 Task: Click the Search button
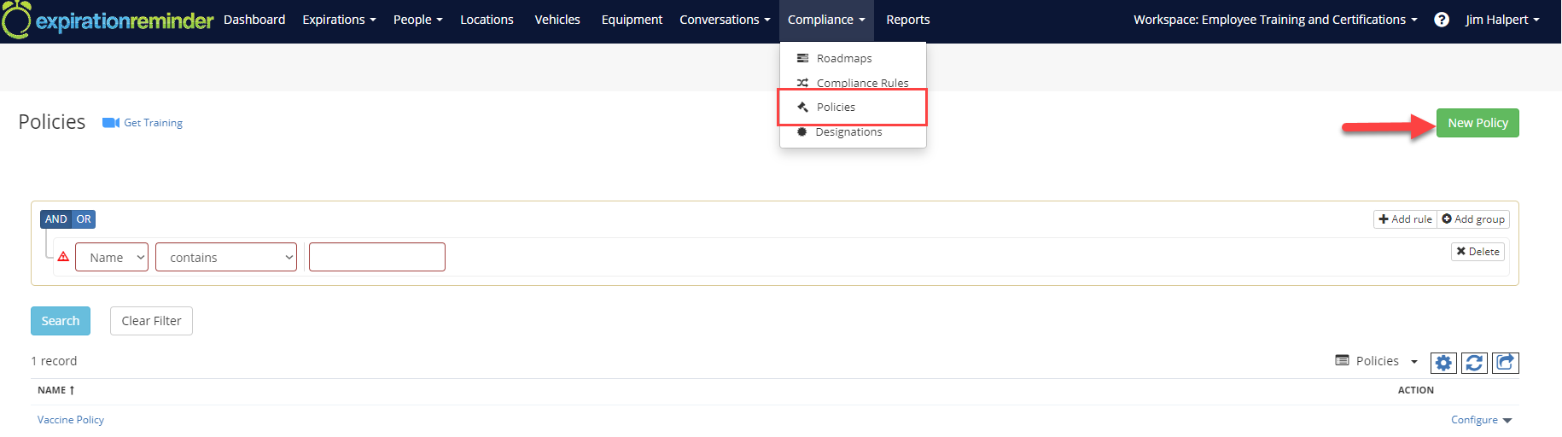tap(61, 321)
